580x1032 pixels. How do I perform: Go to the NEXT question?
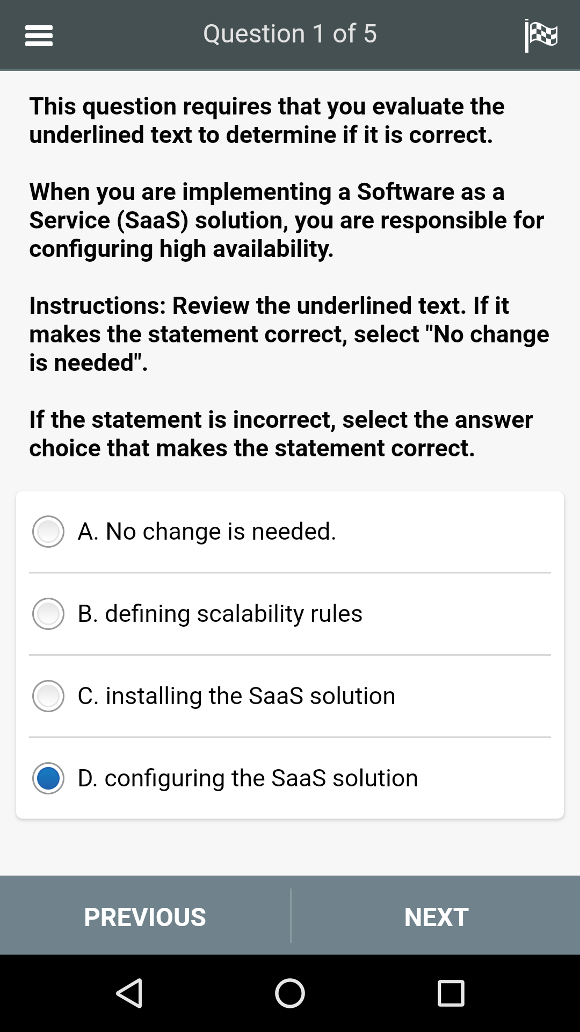436,917
